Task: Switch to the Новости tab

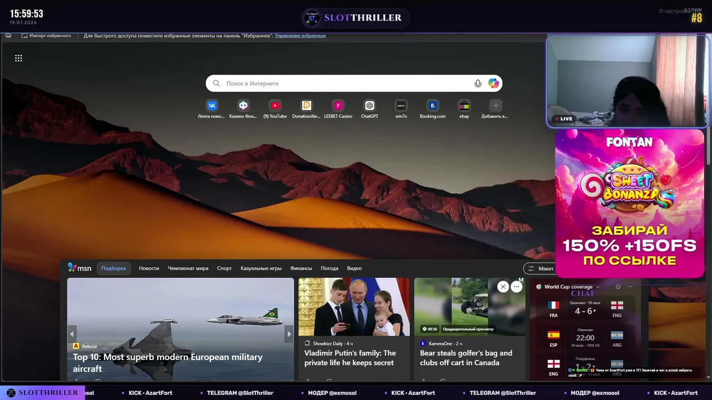Action: tap(149, 268)
